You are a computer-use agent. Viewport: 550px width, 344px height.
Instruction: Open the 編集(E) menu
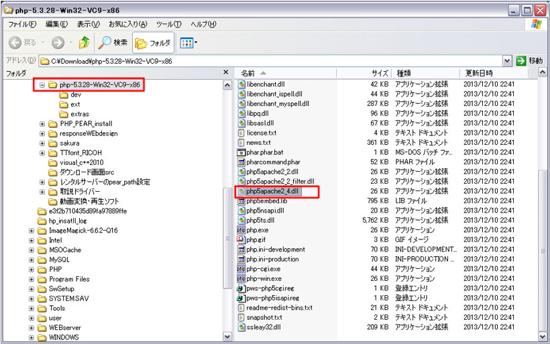[x=56, y=24]
